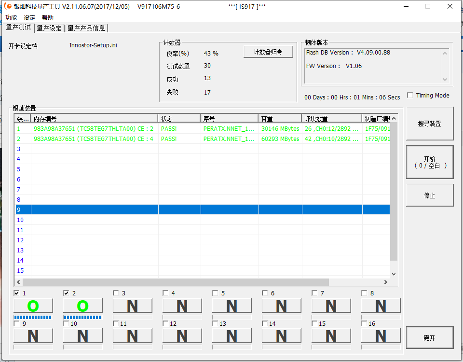Switch to the 量产测试 tab
Image resolution: width=463 pixels, height=362 pixels.
18,28
